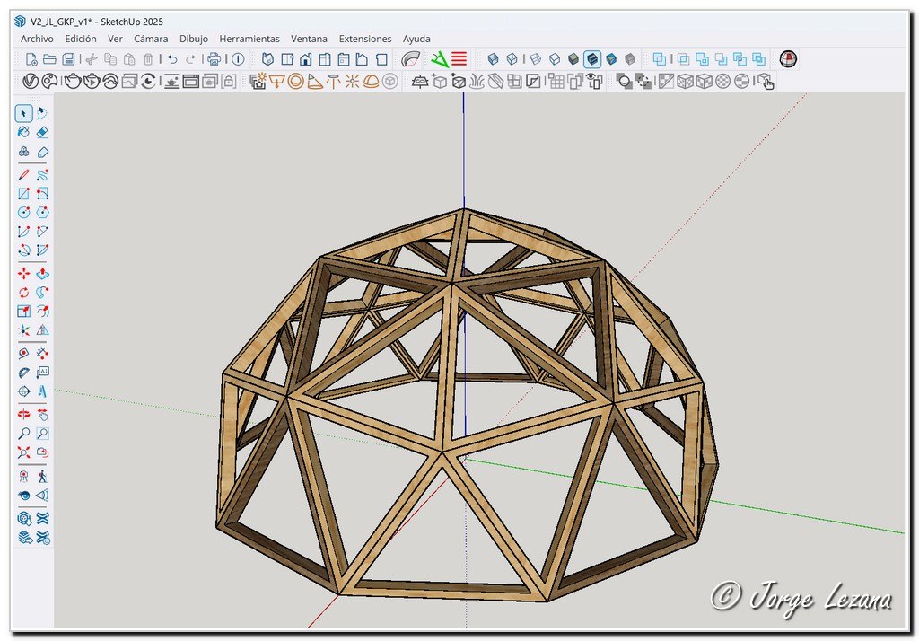Select the Orbit camera tool

tap(24, 414)
